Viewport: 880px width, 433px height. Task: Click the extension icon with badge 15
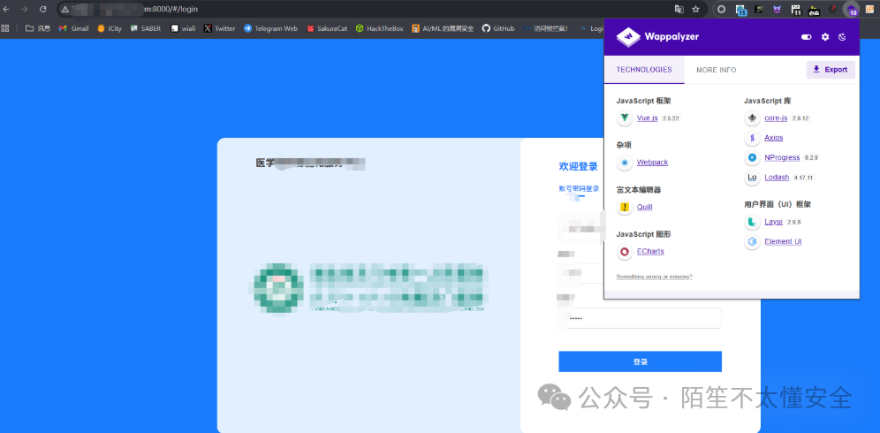point(740,10)
